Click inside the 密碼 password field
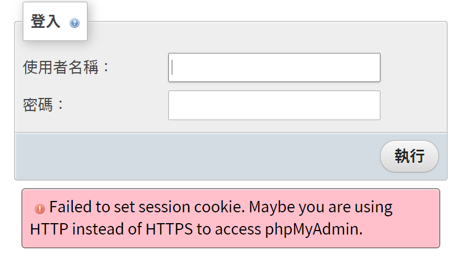Screen dimensions: 468x263 [x=274, y=105]
